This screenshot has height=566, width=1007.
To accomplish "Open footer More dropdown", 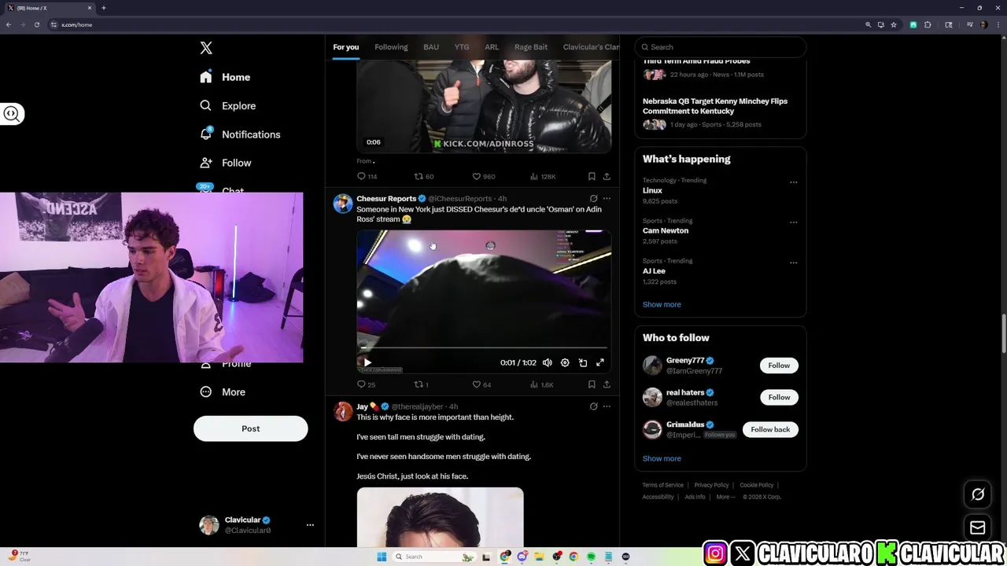I will 725,497.
